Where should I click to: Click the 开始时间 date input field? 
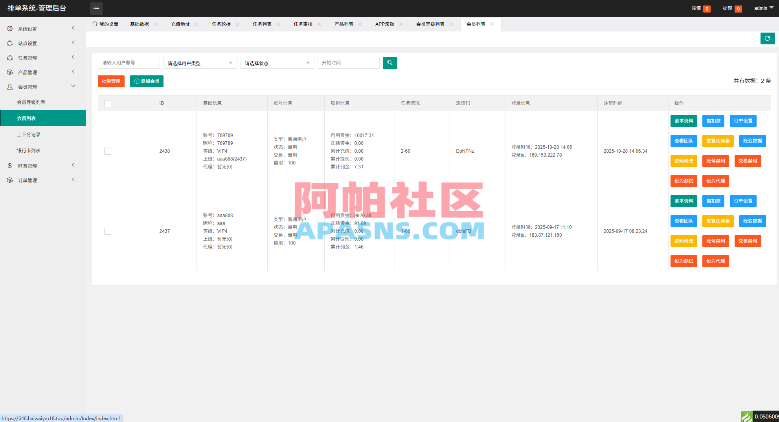(348, 63)
